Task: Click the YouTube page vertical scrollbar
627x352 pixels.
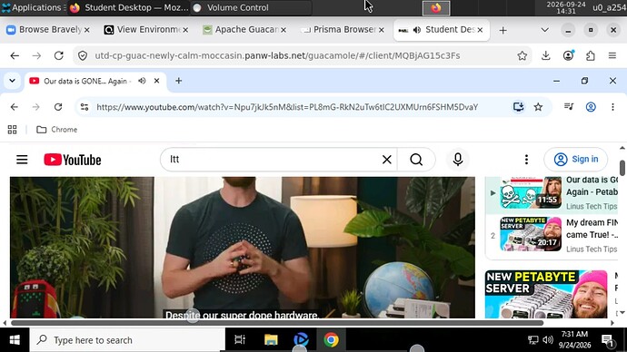Action: (622, 168)
